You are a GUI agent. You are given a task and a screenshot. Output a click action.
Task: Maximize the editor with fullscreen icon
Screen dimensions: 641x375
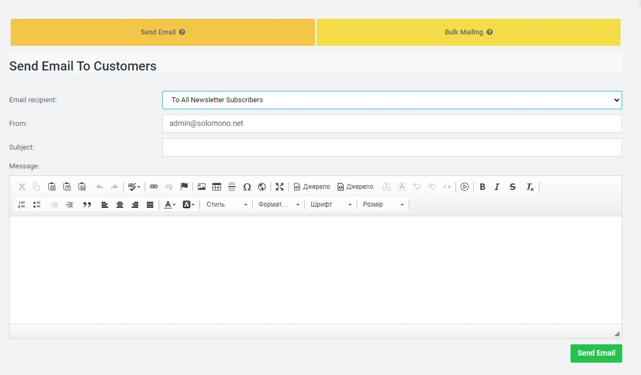[x=280, y=187]
